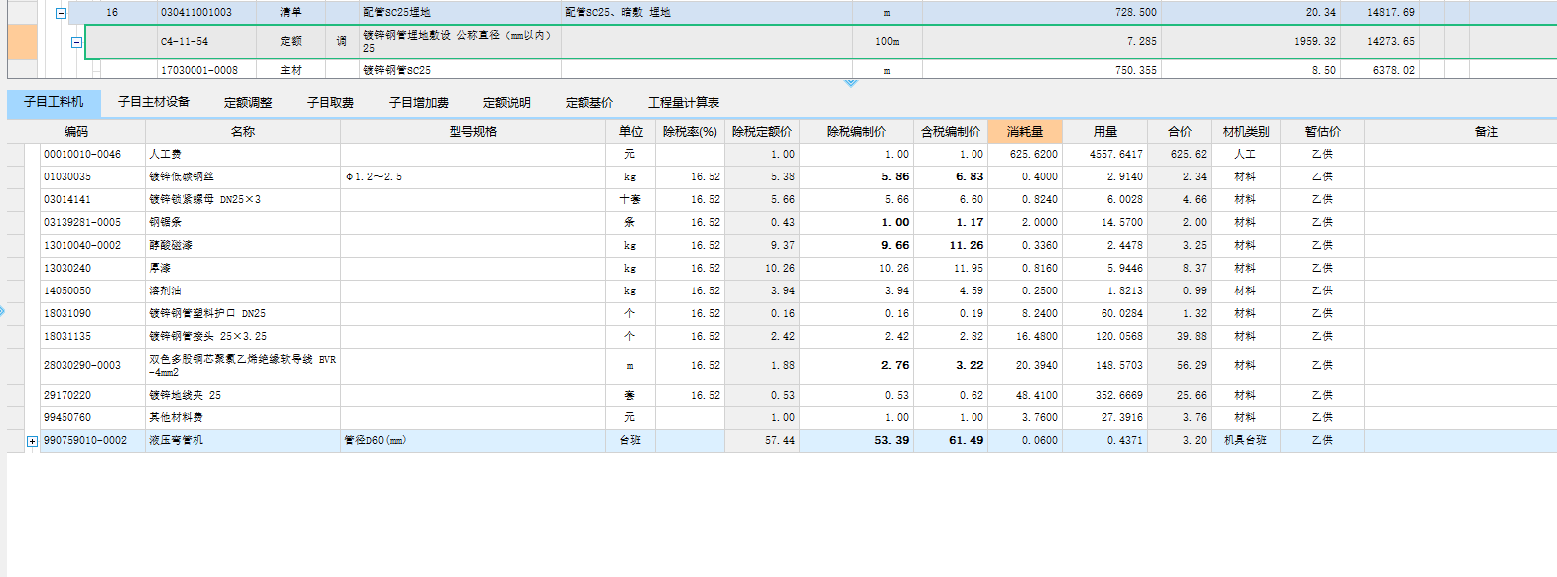The width and height of the screenshot is (1557, 577).
Task: Select the 人工费 name cell
Action: pos(243,154)
